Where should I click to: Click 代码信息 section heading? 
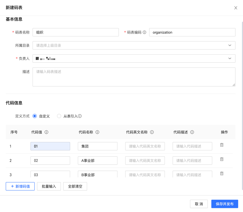[14, 103]
